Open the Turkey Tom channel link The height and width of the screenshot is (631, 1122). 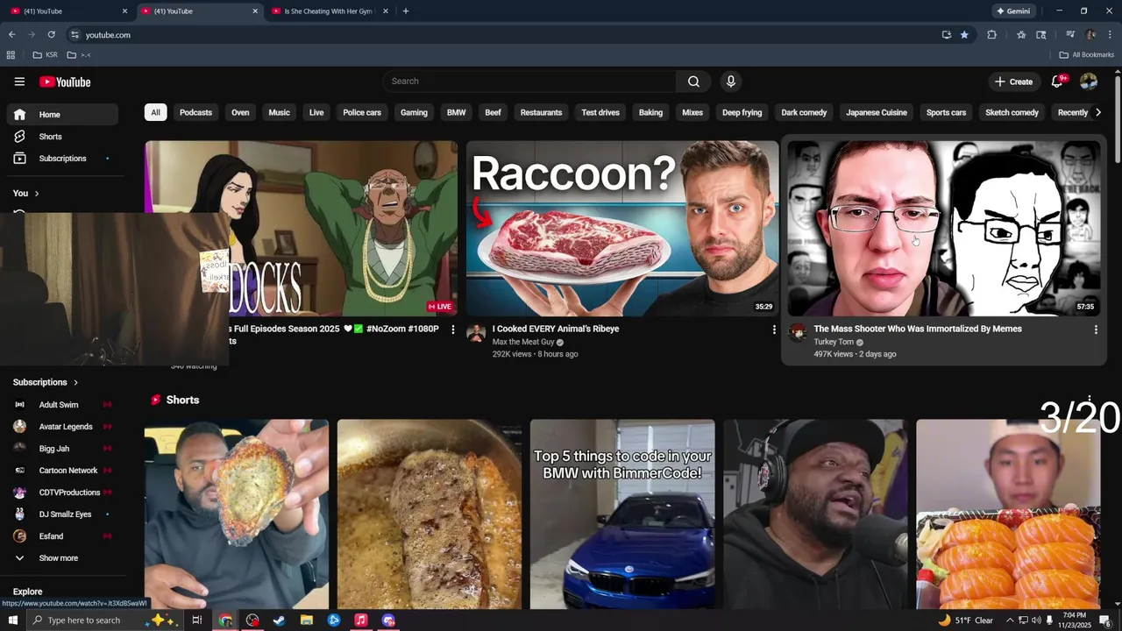click(834, 342)
